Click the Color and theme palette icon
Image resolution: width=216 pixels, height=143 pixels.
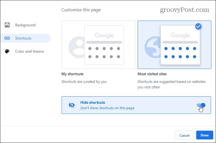(x=7, y=51)
